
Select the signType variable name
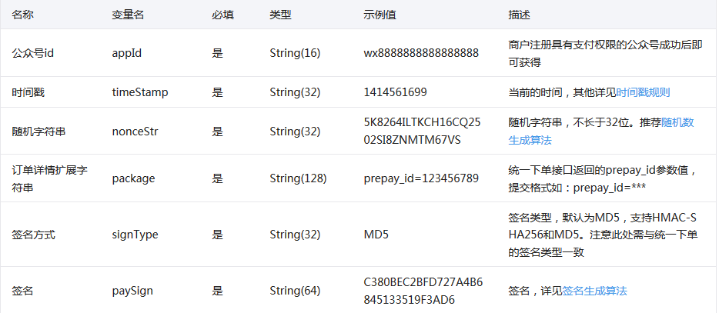point(135,235)
